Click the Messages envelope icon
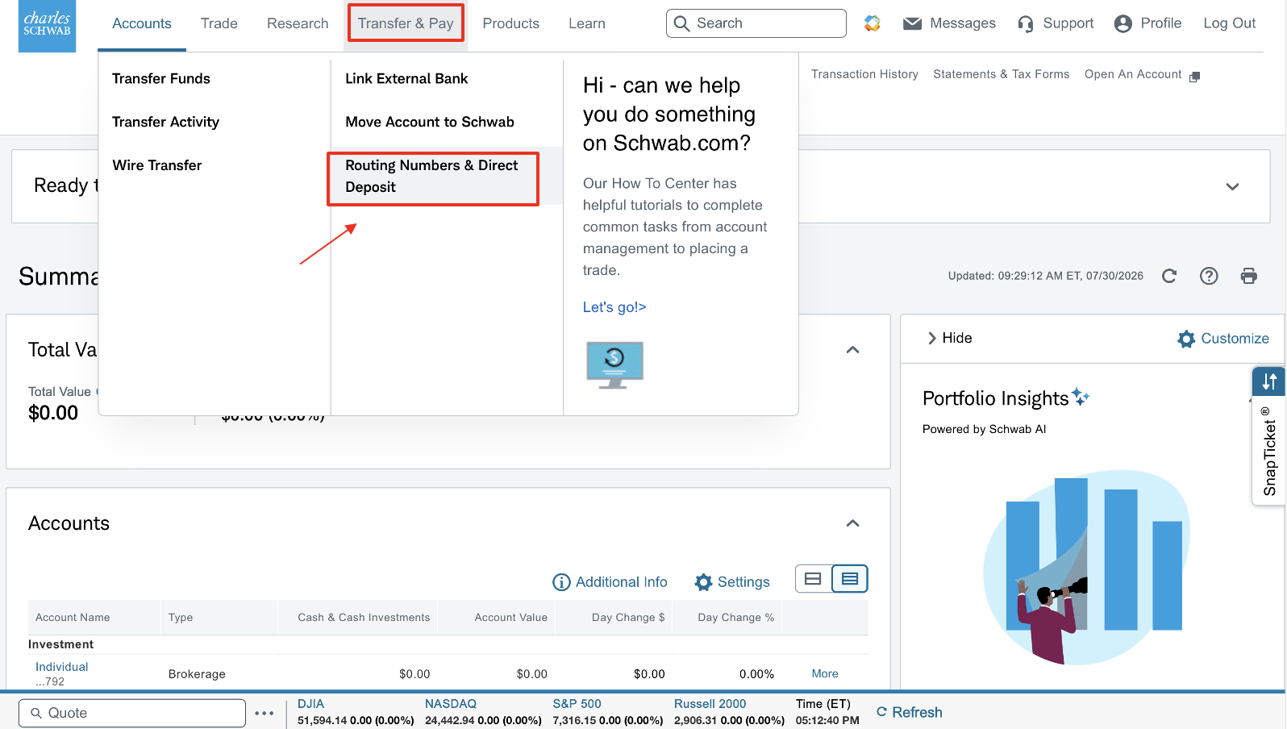The image size is (1287, 729). click(x=912, y=23)
